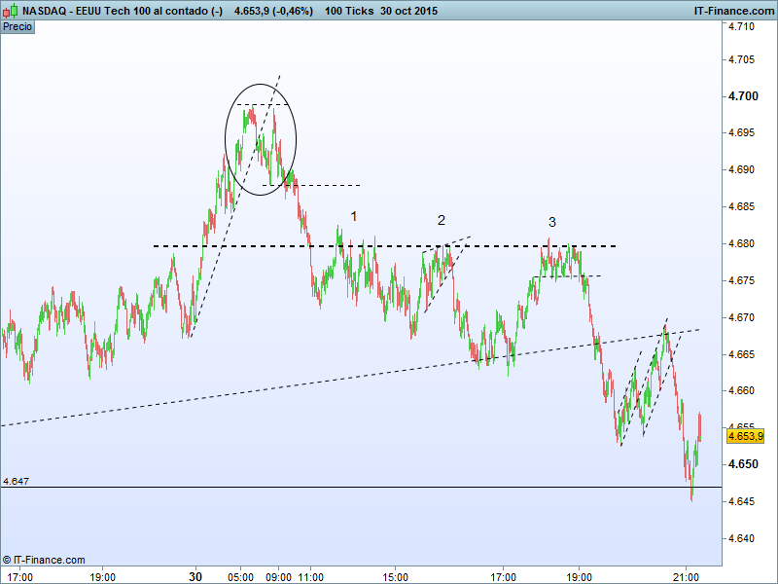This screenshot has width=778, height=584.
Task: Click the 09:00 time axis label
Action: click(x=279, y=577)
